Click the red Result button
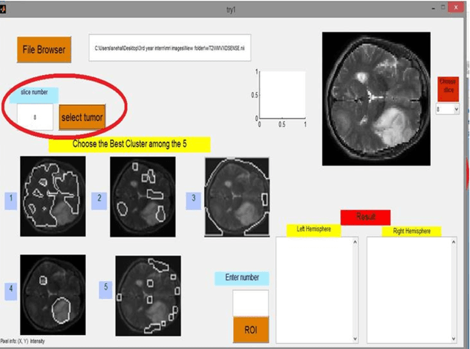 coord(366,217)
